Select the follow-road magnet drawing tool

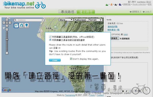click(21, 26)
